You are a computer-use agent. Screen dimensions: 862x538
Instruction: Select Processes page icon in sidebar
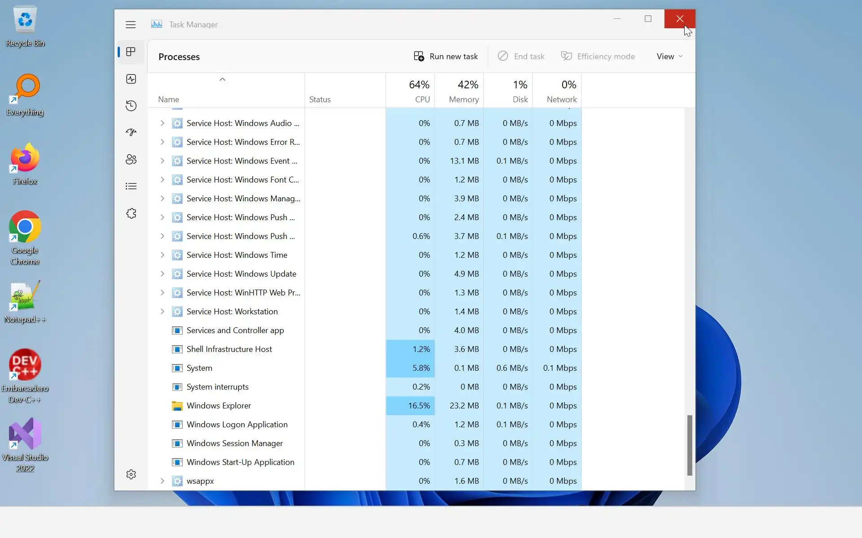tap(131, 52)
